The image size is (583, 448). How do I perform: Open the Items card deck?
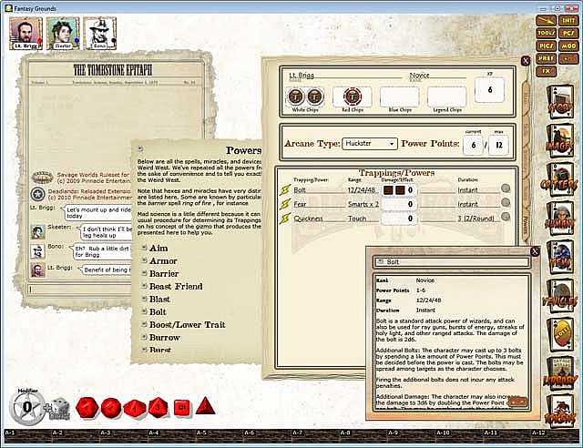(x=559, y=258)
